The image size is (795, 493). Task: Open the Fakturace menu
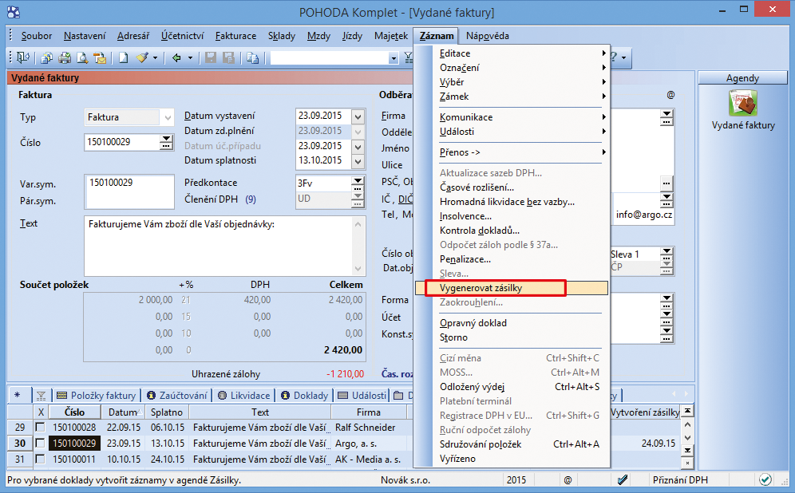235,35
